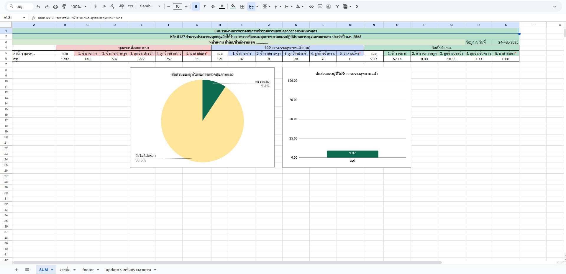Screen dimensions: 566x274
Task: Click the menu search box
Action: (20, 6)
